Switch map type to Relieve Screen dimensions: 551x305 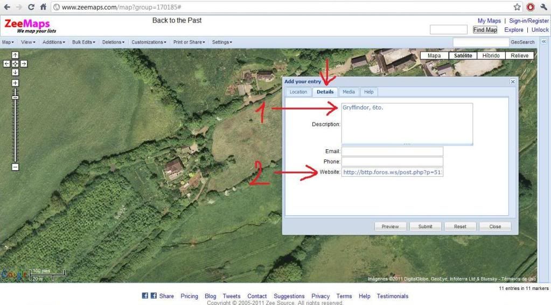click(x=519, y=55)
